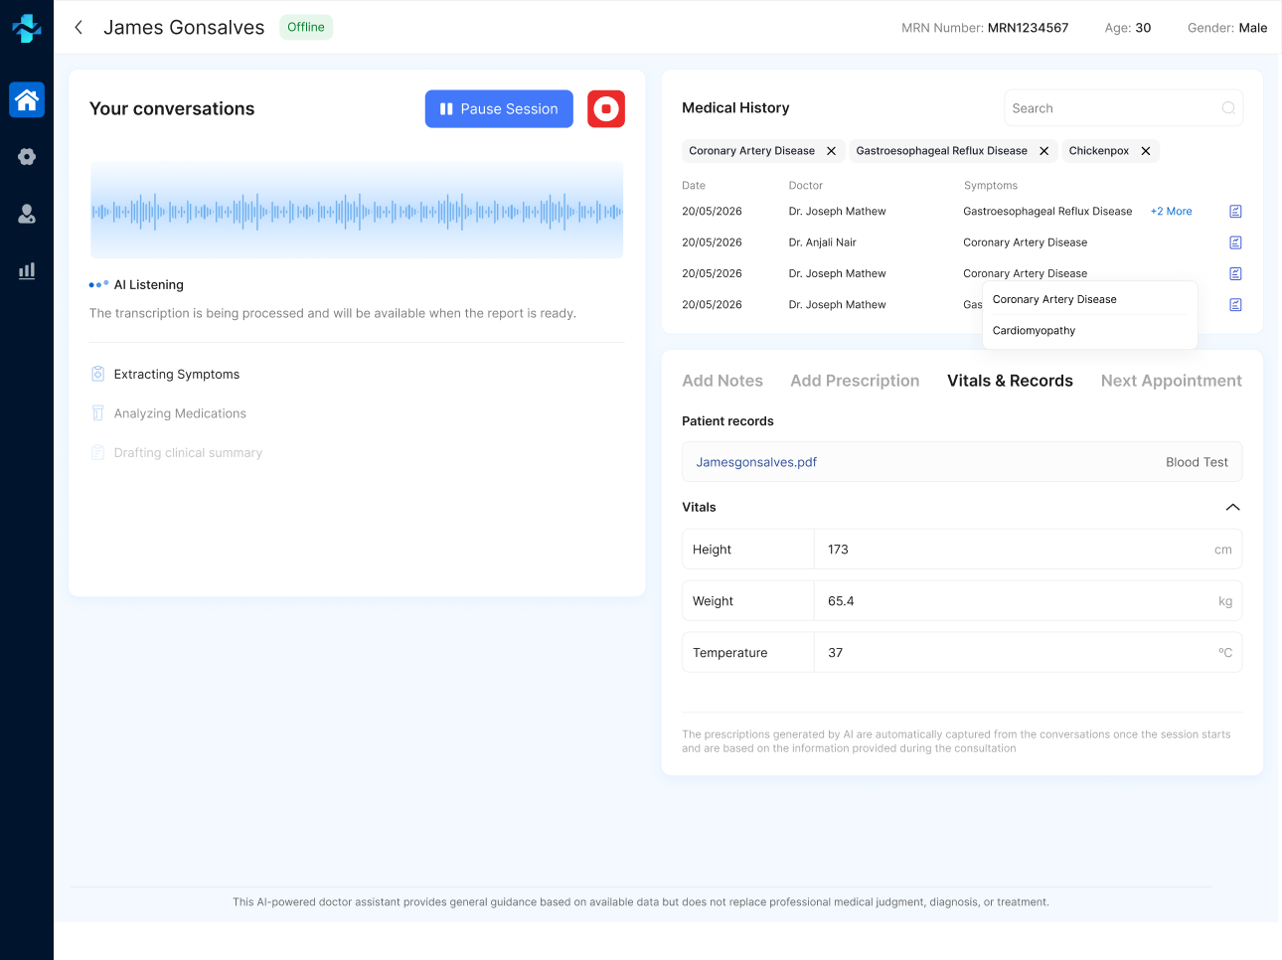Remove the Coronary Artery Disease tag

click(831, 151)
